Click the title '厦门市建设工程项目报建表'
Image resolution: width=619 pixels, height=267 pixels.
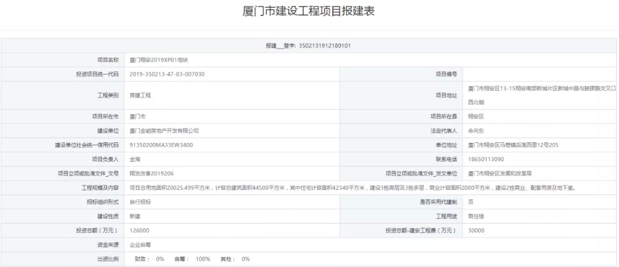[x=308, y=11]
